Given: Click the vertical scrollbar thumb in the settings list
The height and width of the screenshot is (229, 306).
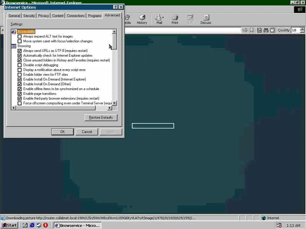Looking at the screenshot, I should pyautogui.click(x=114, y=42).
